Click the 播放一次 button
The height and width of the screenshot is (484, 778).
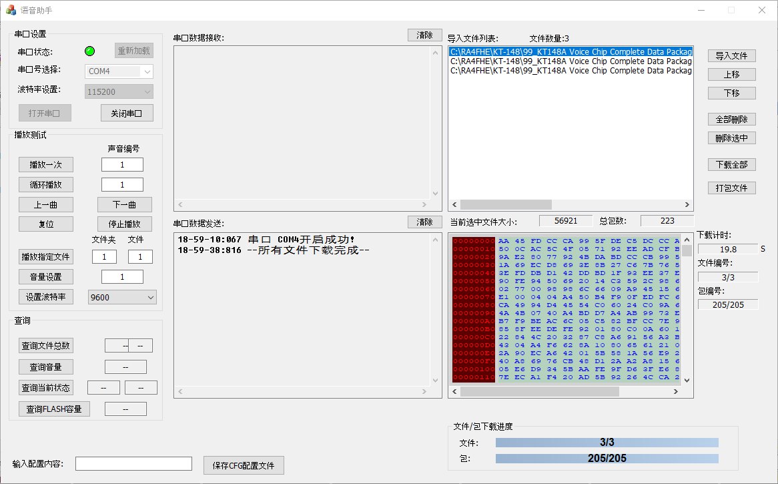(x=45, y=165)
